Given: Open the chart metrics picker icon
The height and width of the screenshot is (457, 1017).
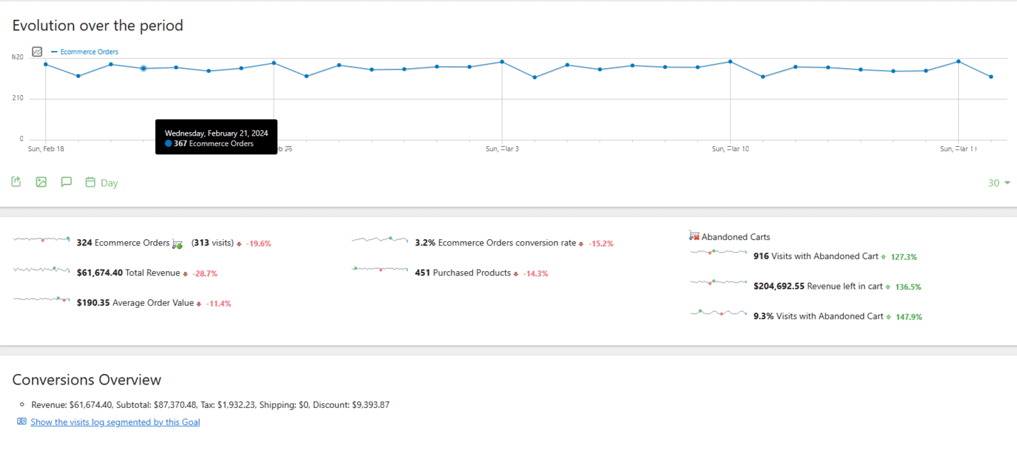Looking at the screenshot, I should coord(36,51).
